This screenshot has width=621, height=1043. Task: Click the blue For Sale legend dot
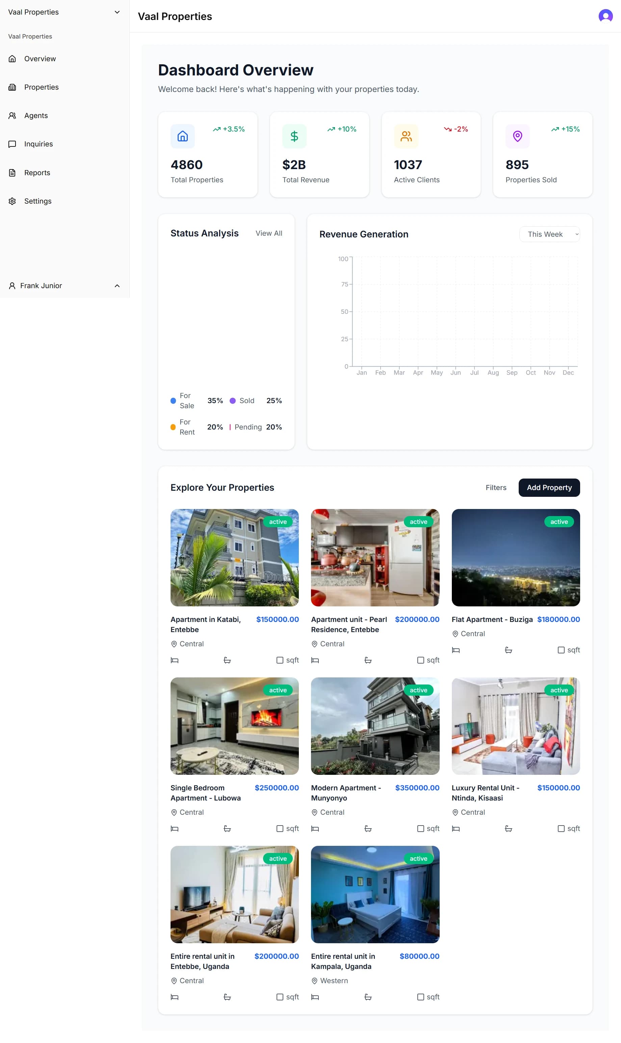173,401
